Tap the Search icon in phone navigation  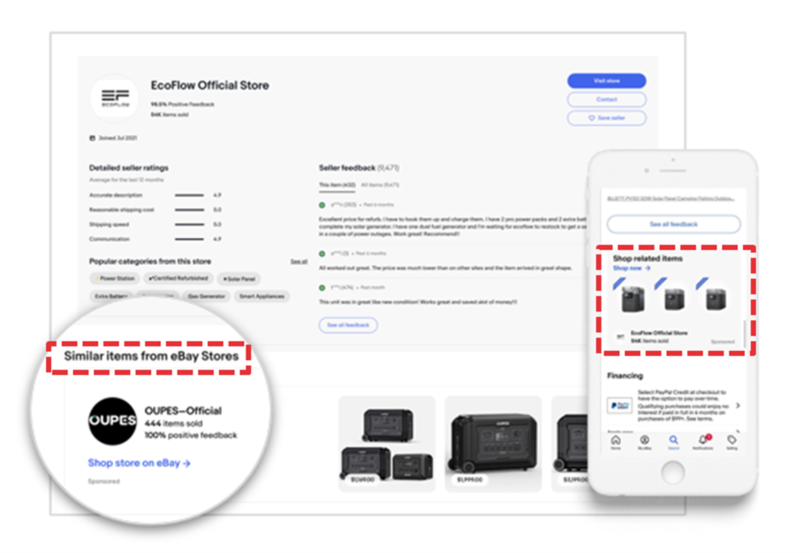tap(673, 441)
